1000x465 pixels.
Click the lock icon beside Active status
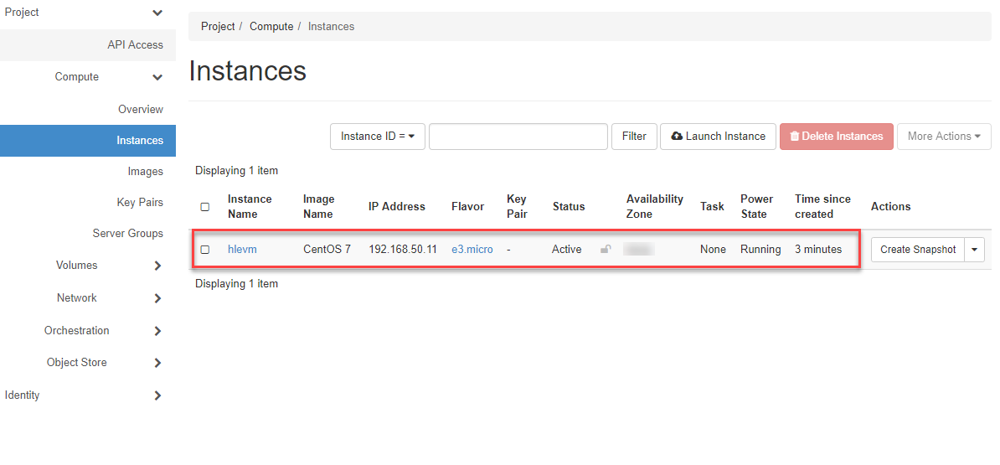point(606,249)
